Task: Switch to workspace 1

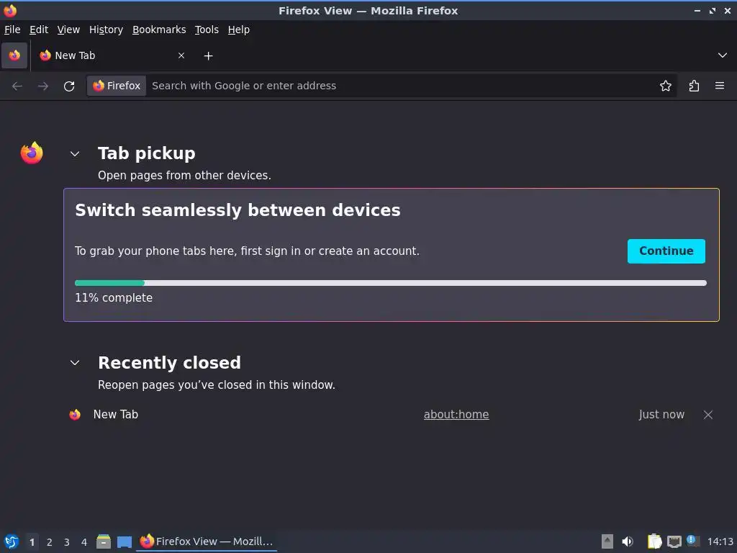Action: 32,542
